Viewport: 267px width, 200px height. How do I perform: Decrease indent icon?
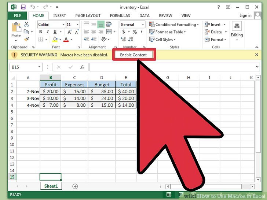point(87,39)
